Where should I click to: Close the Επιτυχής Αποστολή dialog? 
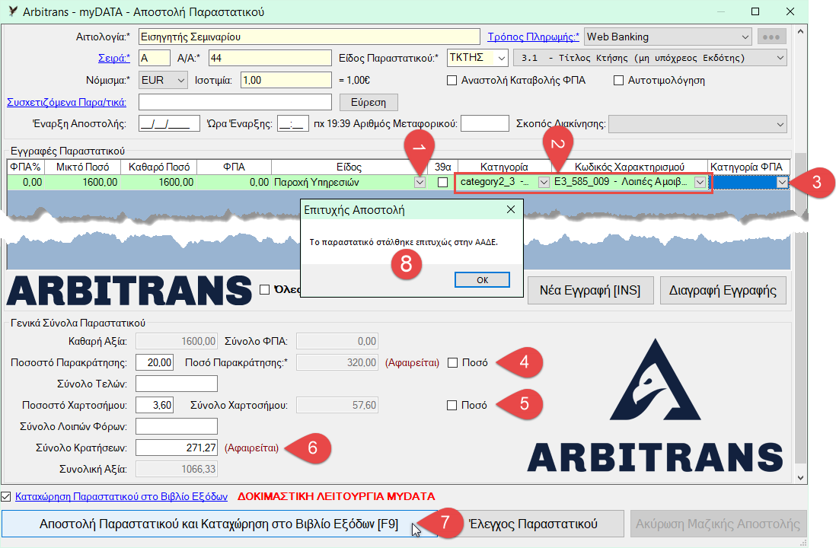511,209
